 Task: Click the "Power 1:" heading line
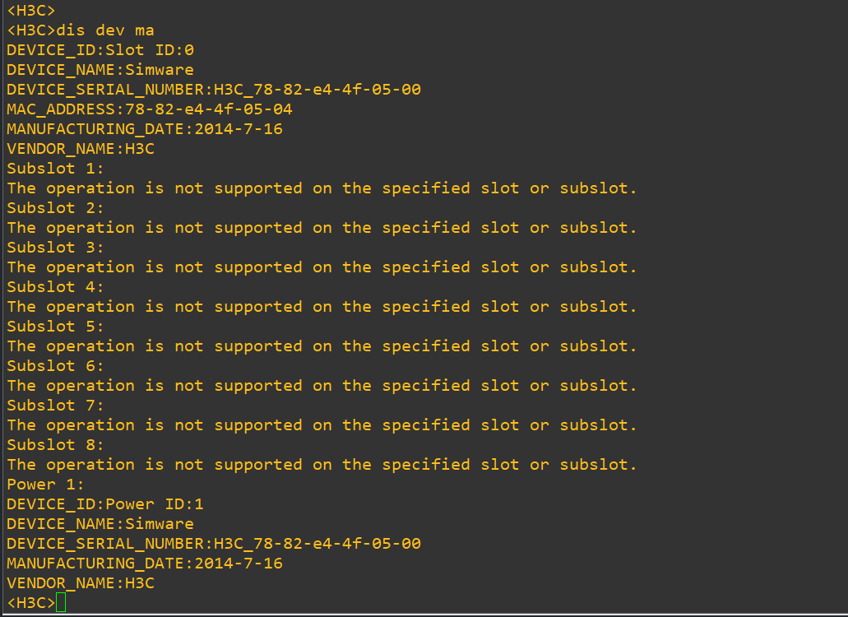tap(46, 485)
